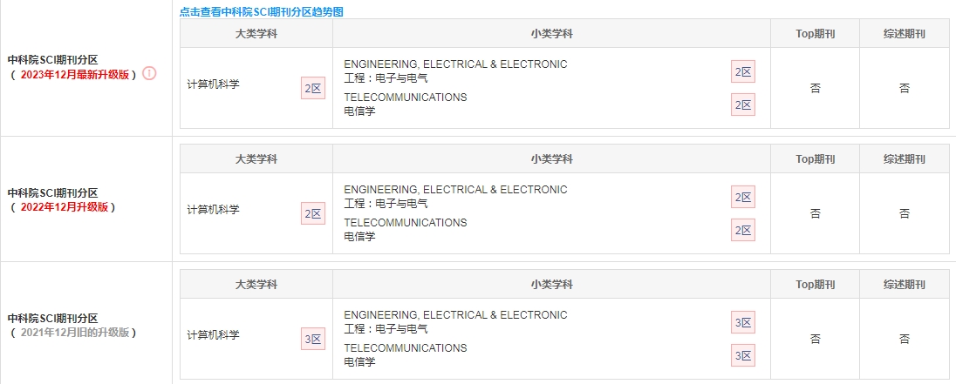Click the info icon beside 2023年12月最新升级版
The width and height of the screenshot is (956, 384).
point(149,74)
